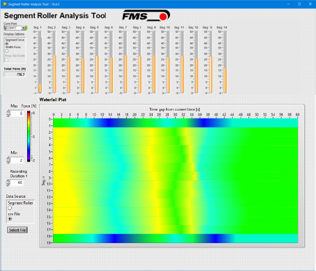
Task: Click the Recording Duration stepper arrows
Action: [8, 183]
